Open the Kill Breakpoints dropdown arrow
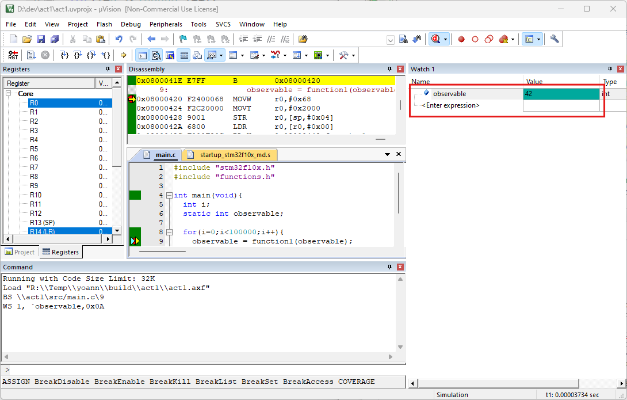Screen dimensions: 627x400 (513, 39)
